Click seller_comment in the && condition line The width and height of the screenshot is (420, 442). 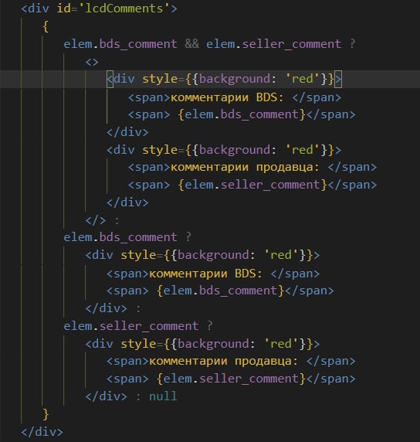[x=292, y=44]
